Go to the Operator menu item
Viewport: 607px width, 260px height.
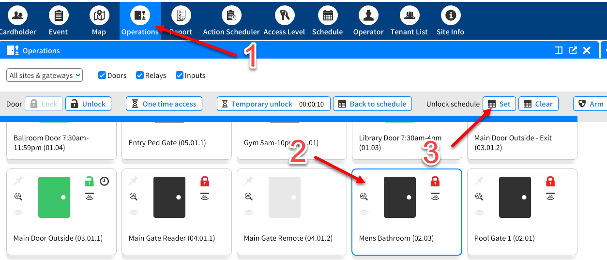[x=368, y=15]
